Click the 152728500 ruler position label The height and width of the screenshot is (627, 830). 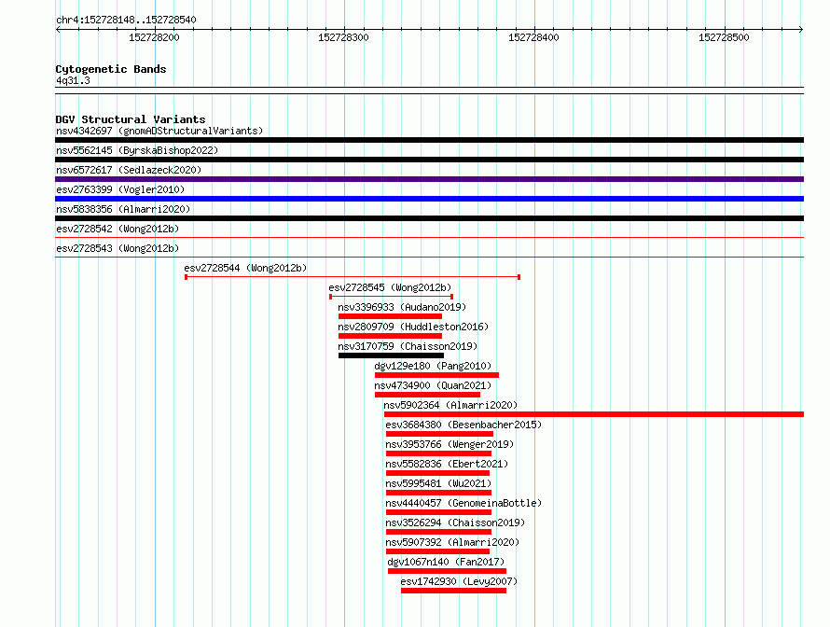coord(724,37)
